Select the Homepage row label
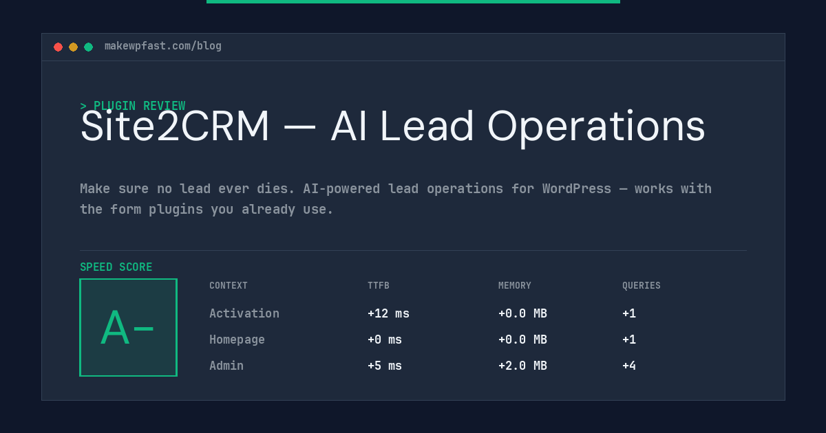The height and width of the screenshot is (433, 826). click(237, 340)
